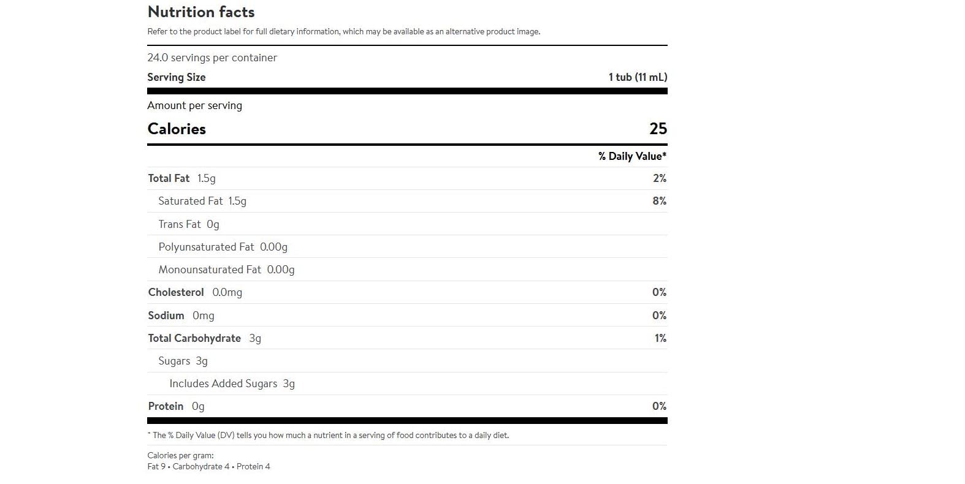This screenshot has width=965, height=484.
Task: Click the Total Fat row label
Action: click(169, 178)
